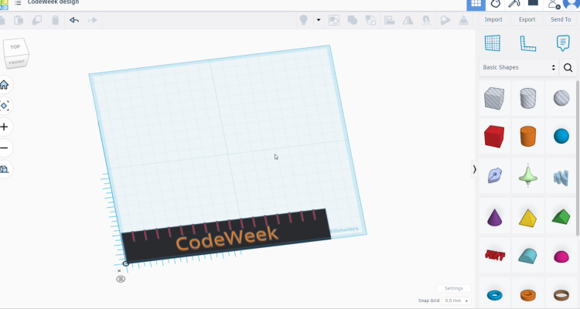Select the teal Round Roof shape

tap(528, 256)
